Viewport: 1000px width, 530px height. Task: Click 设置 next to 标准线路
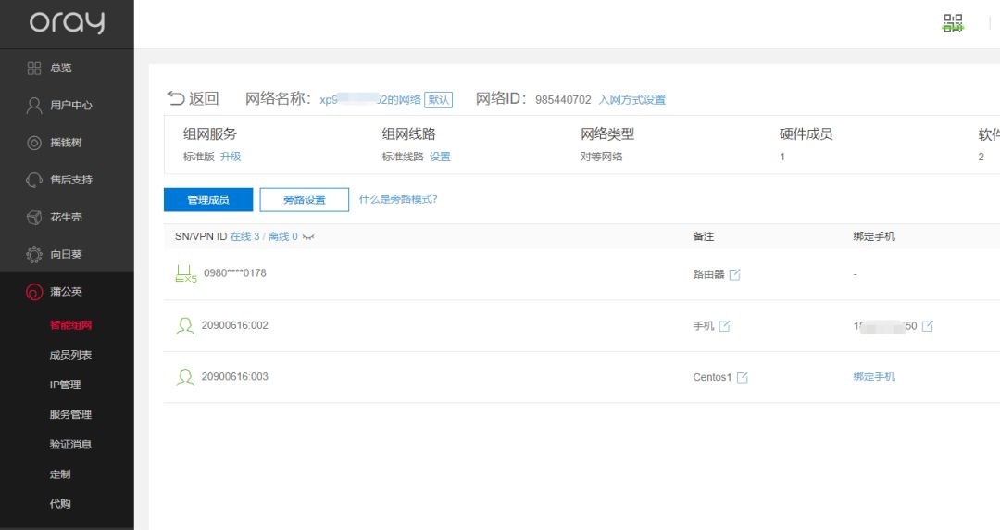pyautogui.click(x=440, y=157)
